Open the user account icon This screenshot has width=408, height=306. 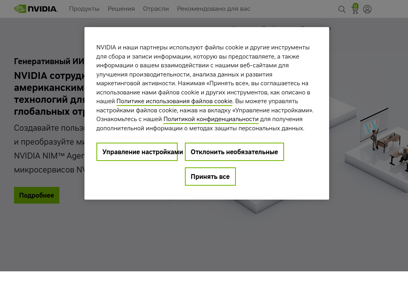click(x=367, y=10)
